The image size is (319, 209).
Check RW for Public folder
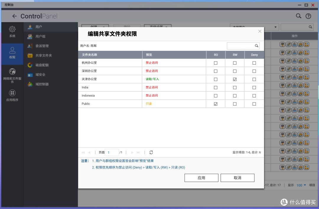(235, 104)
